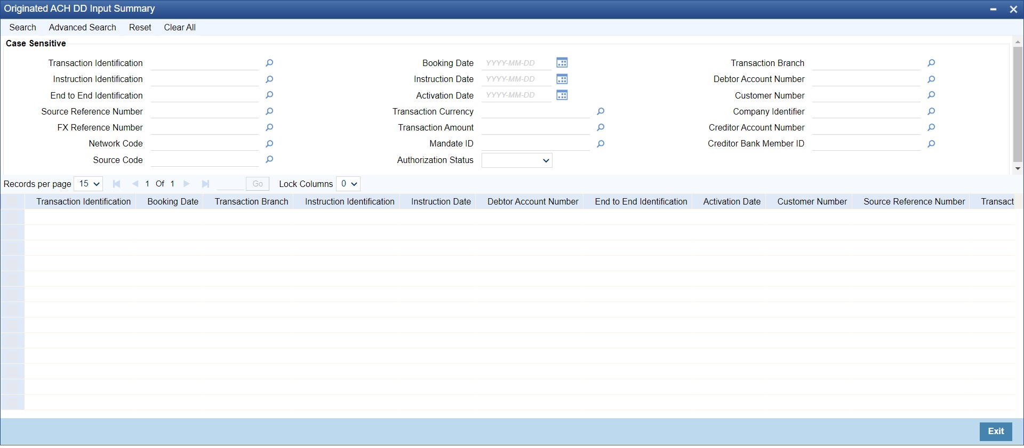Open lookup for Customer Number
This screenshot has width=1024, height=448.
(931, 95)
